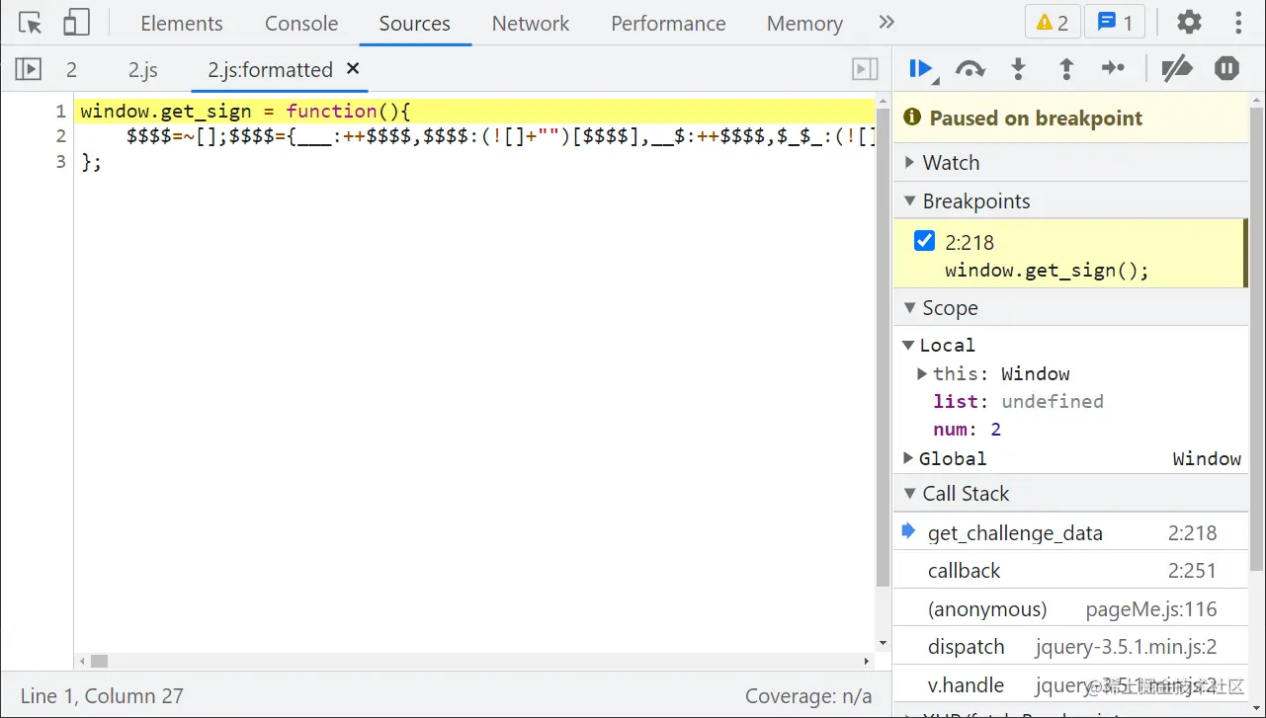Screen dimensions: 1266x718
Task: Activate the inspect element picker icon
Action: click(x=30, y=23)
